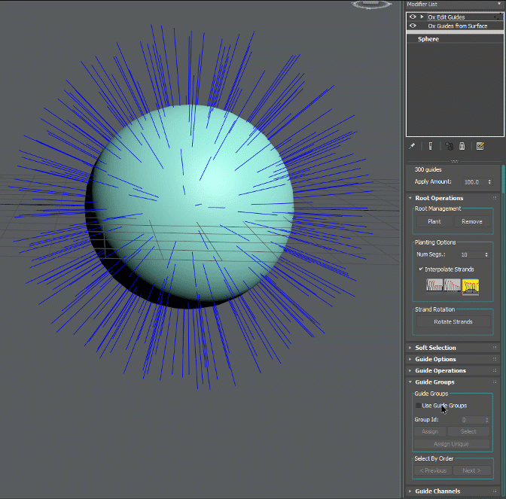The image size is (506, 499).
Task: Click the Apply Amount spinner arrows
Action: point(490,181)
